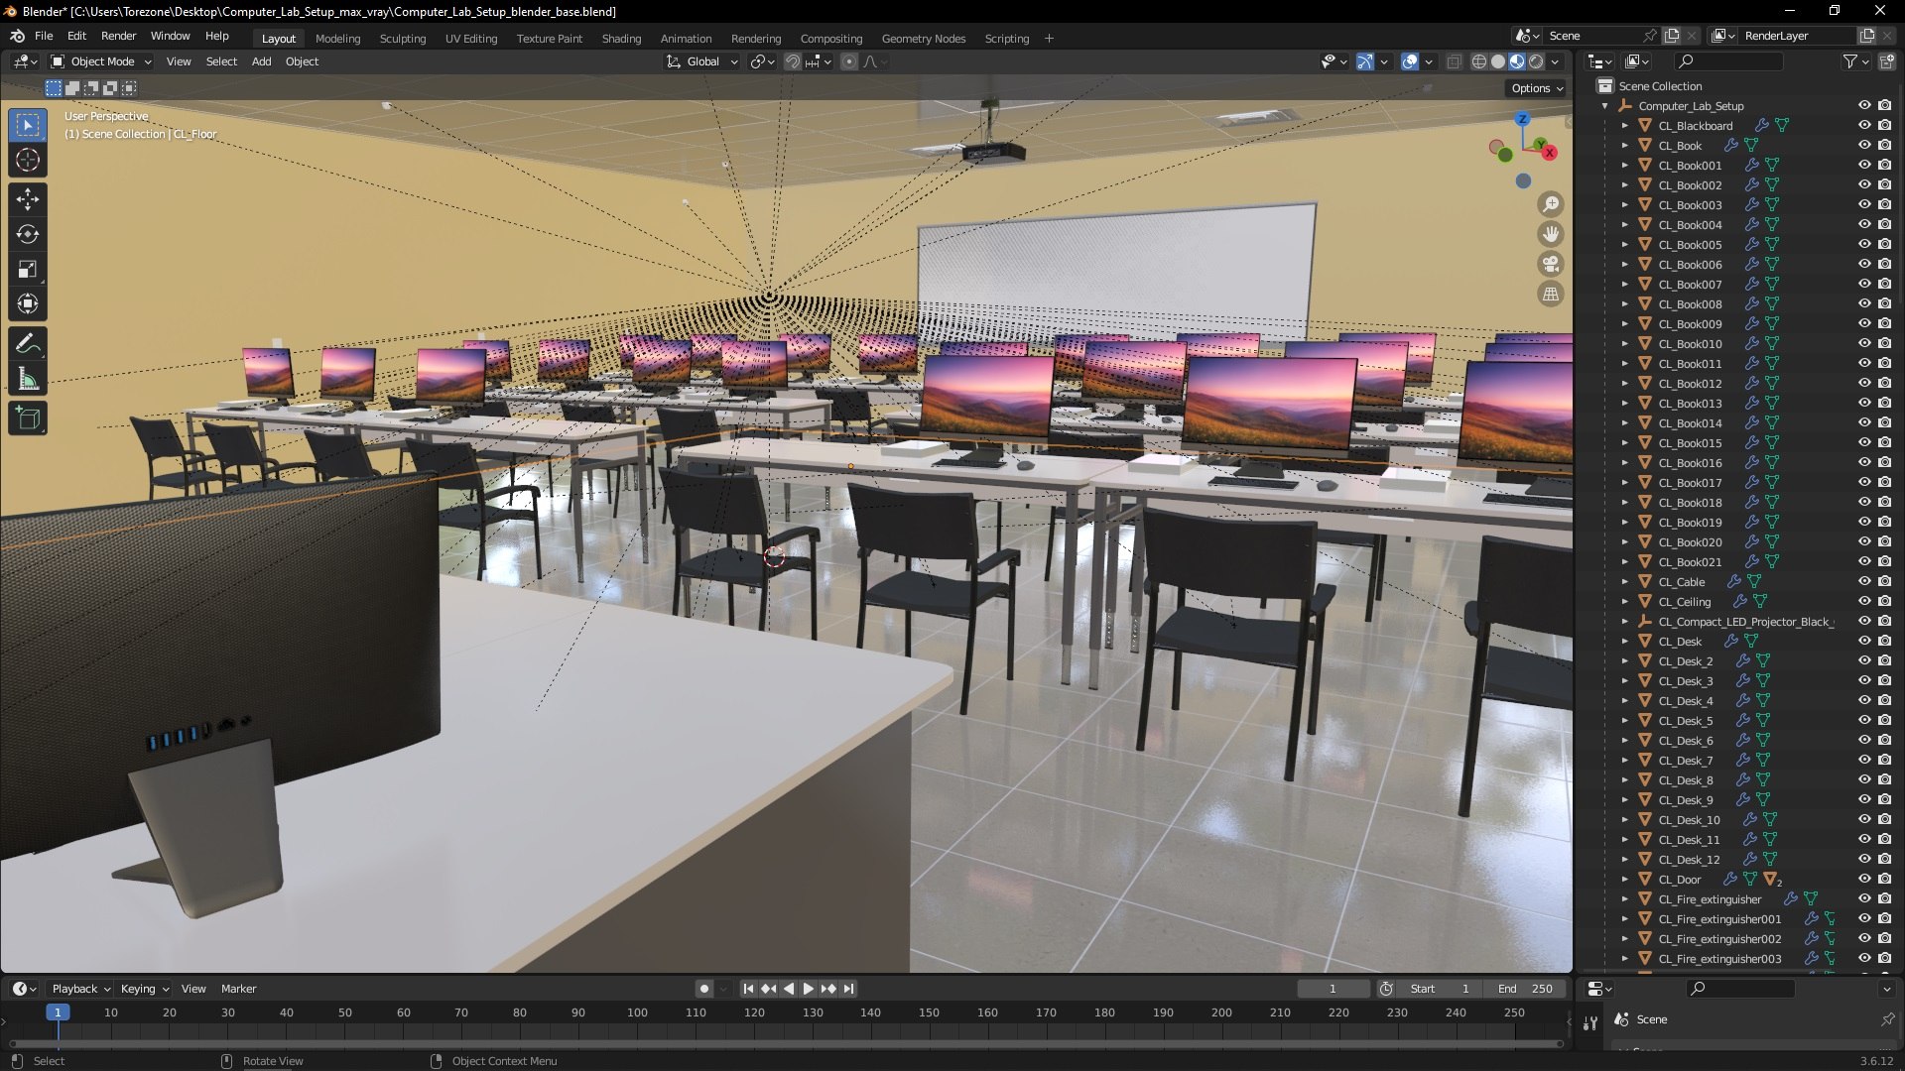Open the Global transform orientation dropdown
The width and height of the screenshot is (1905, 1071).
pos(702,61)
